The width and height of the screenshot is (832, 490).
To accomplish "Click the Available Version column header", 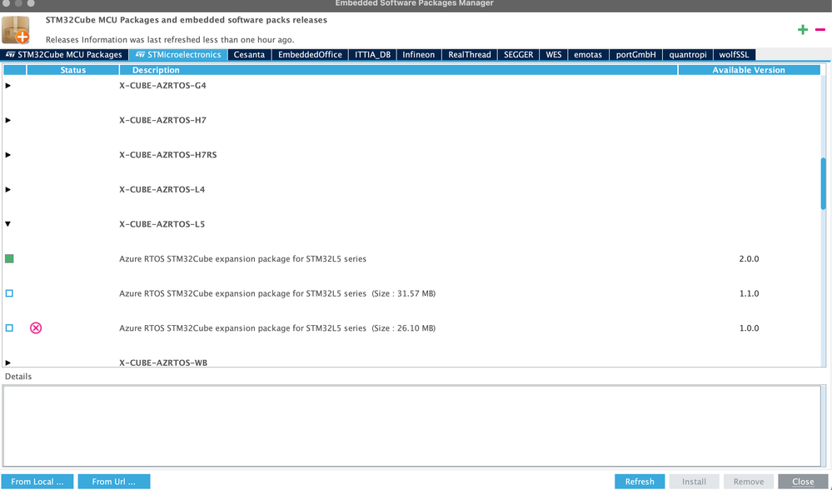I will coord(749,70).
